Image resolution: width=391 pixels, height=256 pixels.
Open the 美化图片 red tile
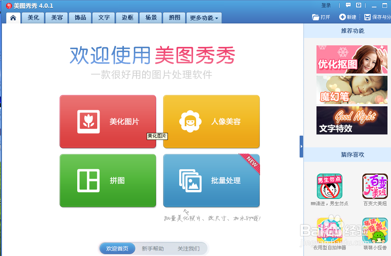click(x=108, y=122)
